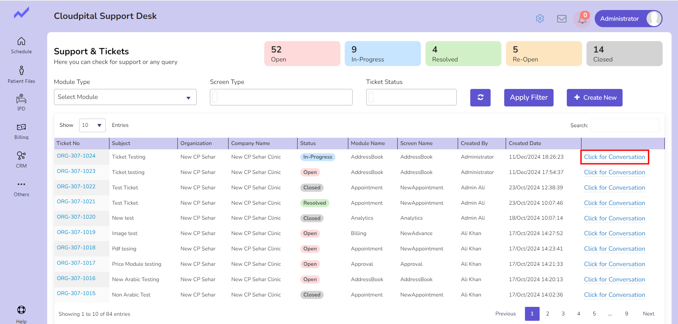Image resolution: width=678 pixels, height=324 pixels.
Task: Open the Schedule home icon in sidebar
Action: click(x=21, y=41)
